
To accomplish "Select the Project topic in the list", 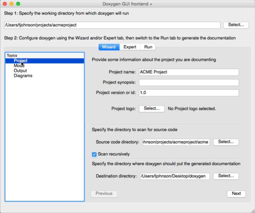I will pos(21,61).
